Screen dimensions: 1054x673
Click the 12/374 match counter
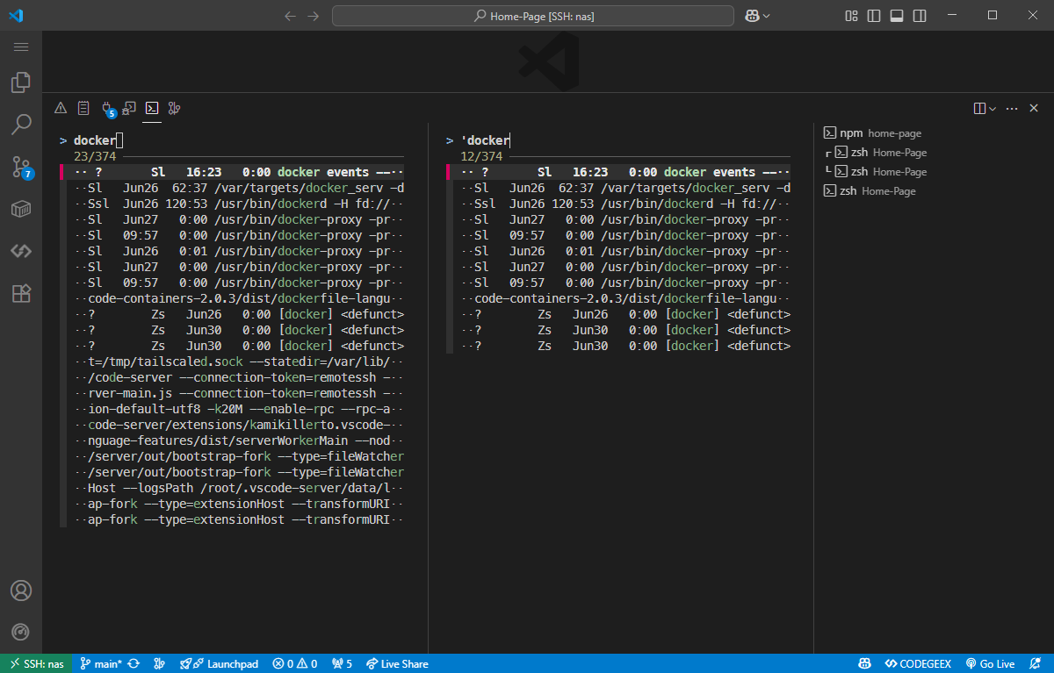click(x=481, y=156)
